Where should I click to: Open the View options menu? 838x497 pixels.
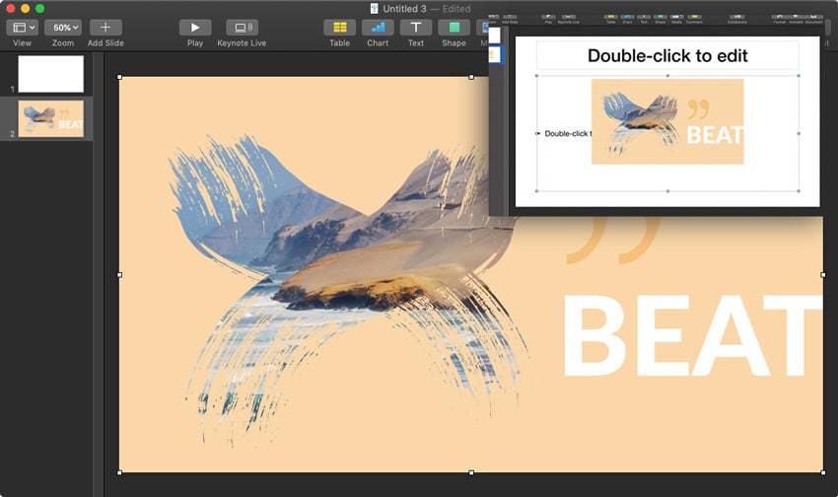(22, 28)
